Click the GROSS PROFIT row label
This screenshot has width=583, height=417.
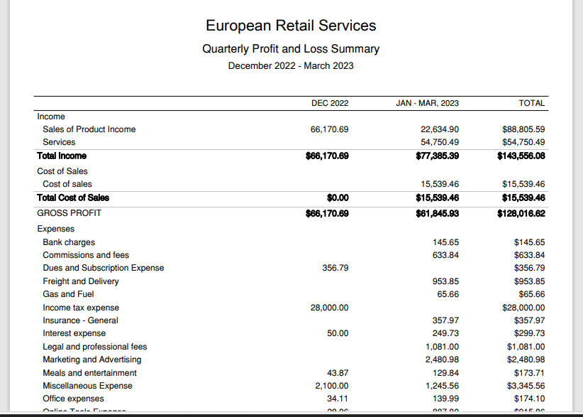pyautogui.click(x=70, y=213)
